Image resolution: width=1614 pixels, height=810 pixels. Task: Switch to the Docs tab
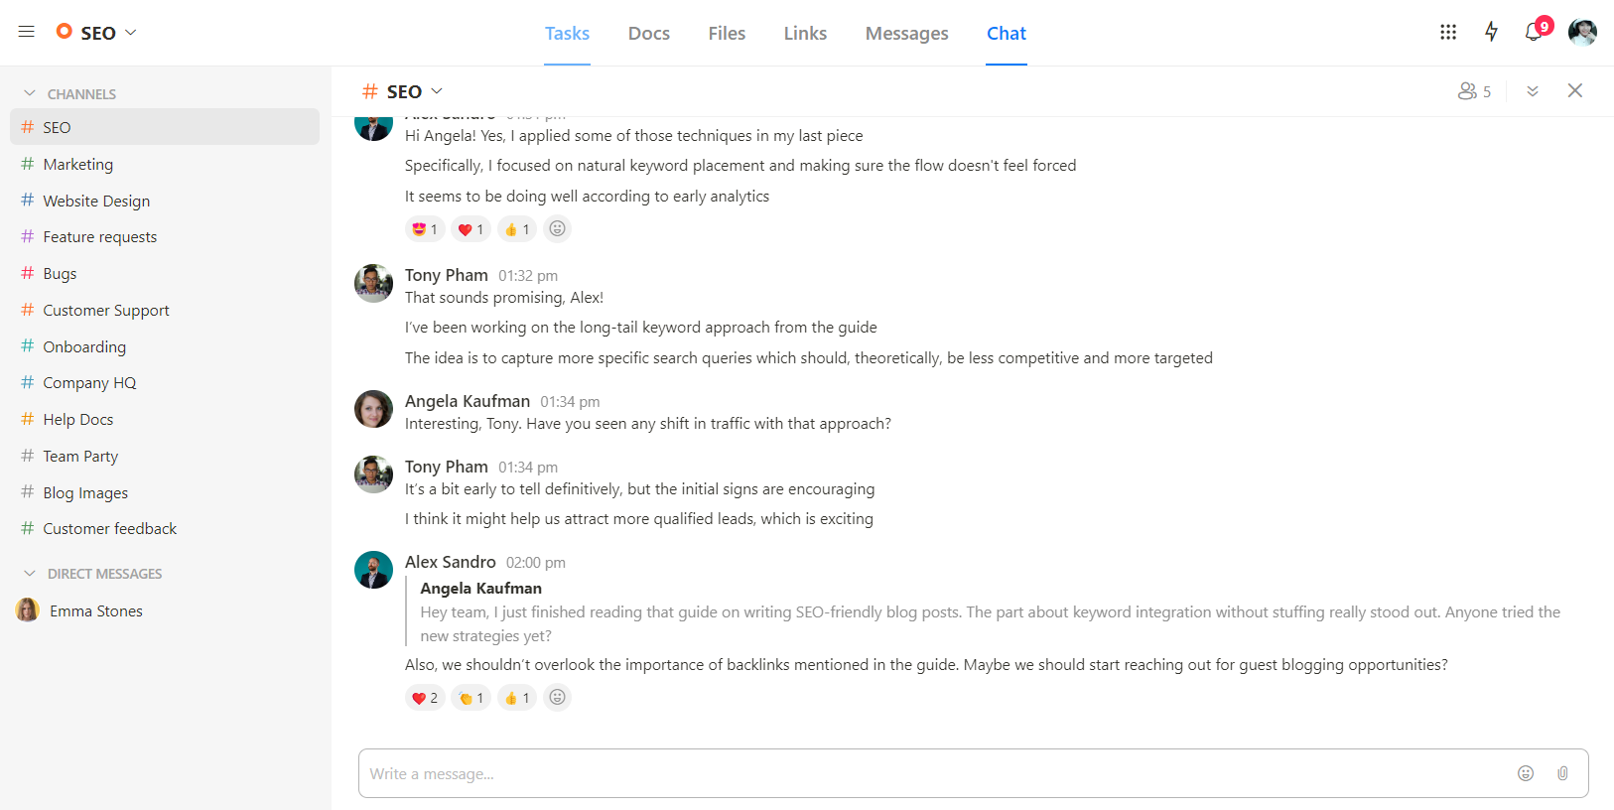click(x=649, y=33)
